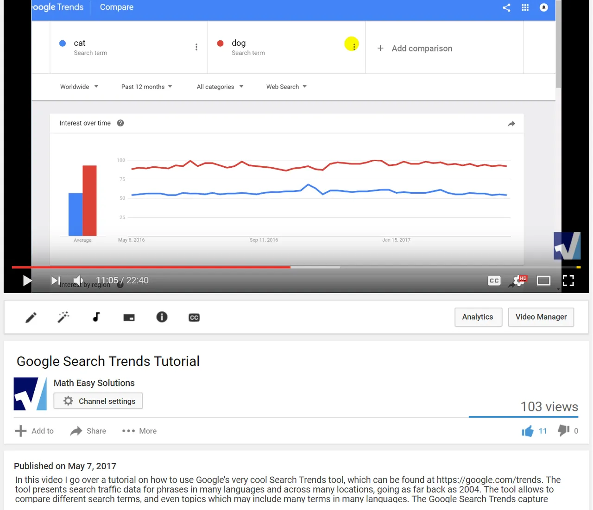Open the cat term options menu
The width and height of the screenshot is (593, 510).
point(196,47)
